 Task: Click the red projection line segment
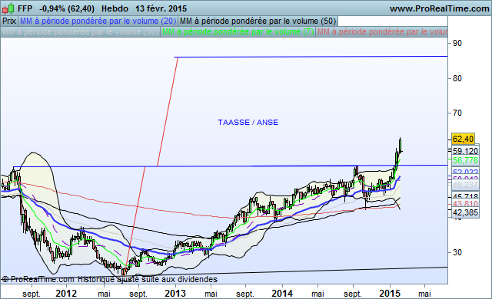(168, 111)
